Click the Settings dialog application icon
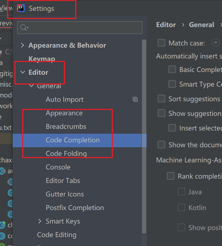Viewport: 222px width, 246px height. pyautogui.click(x=21, y=8)
